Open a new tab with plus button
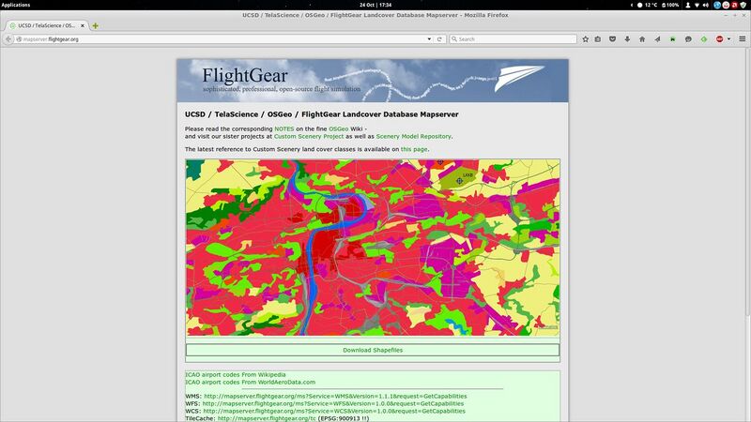 96,26
